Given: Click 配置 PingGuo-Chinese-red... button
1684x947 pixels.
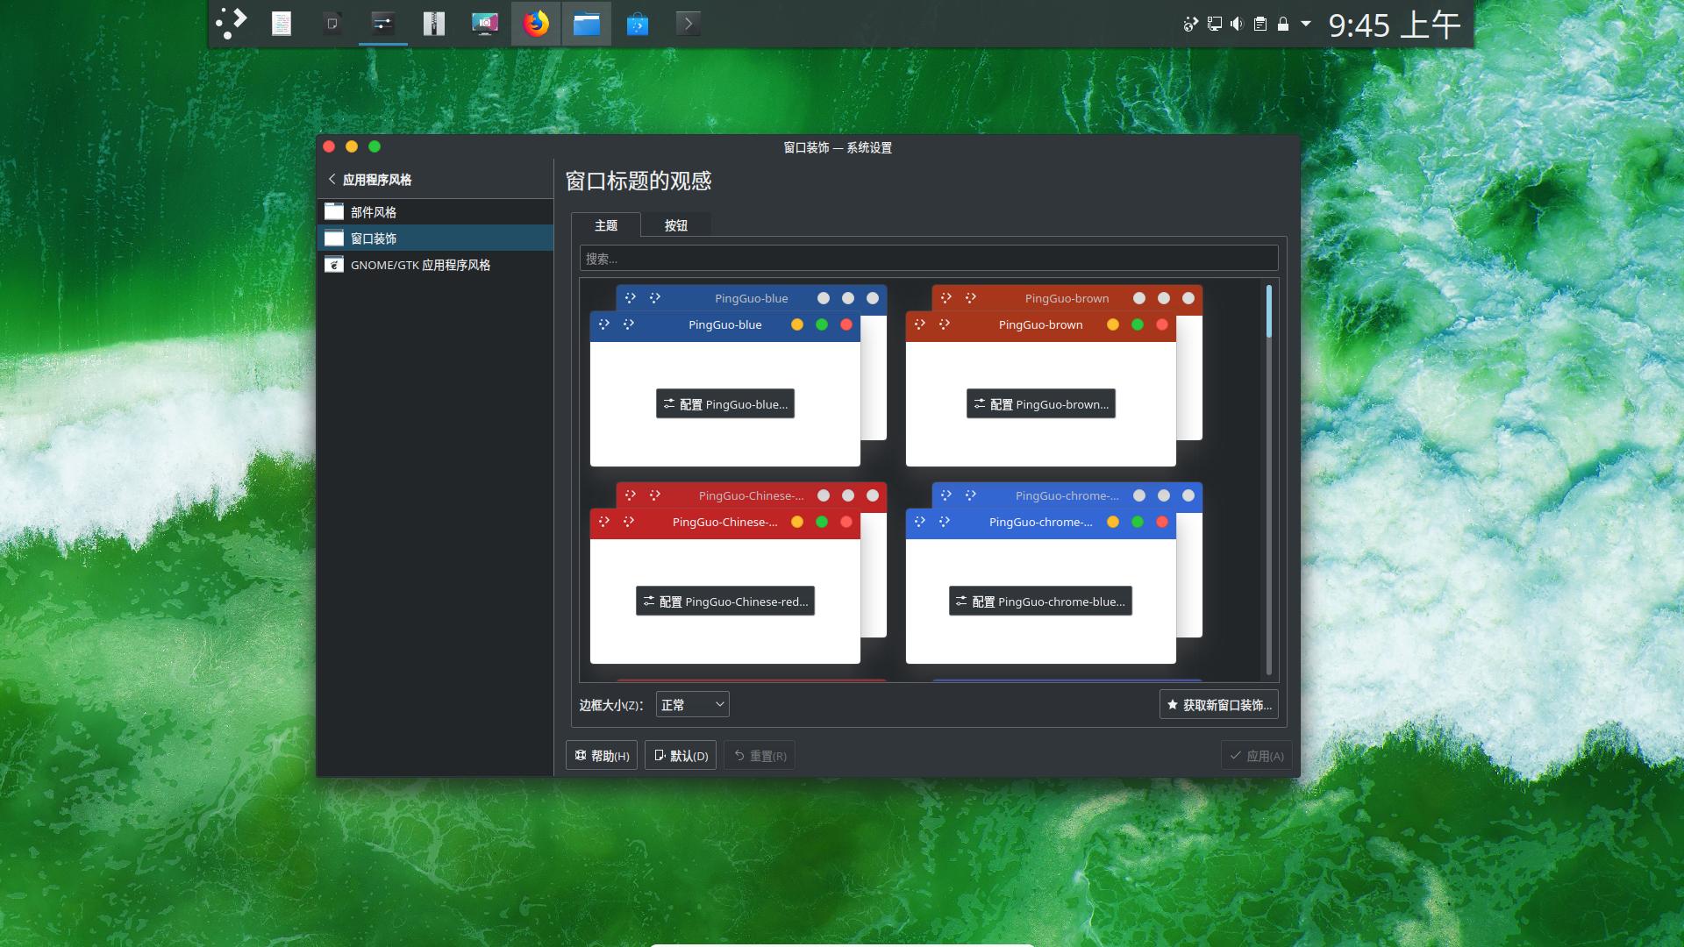Looking at the screenshot, I should click(x=725, y=602).
